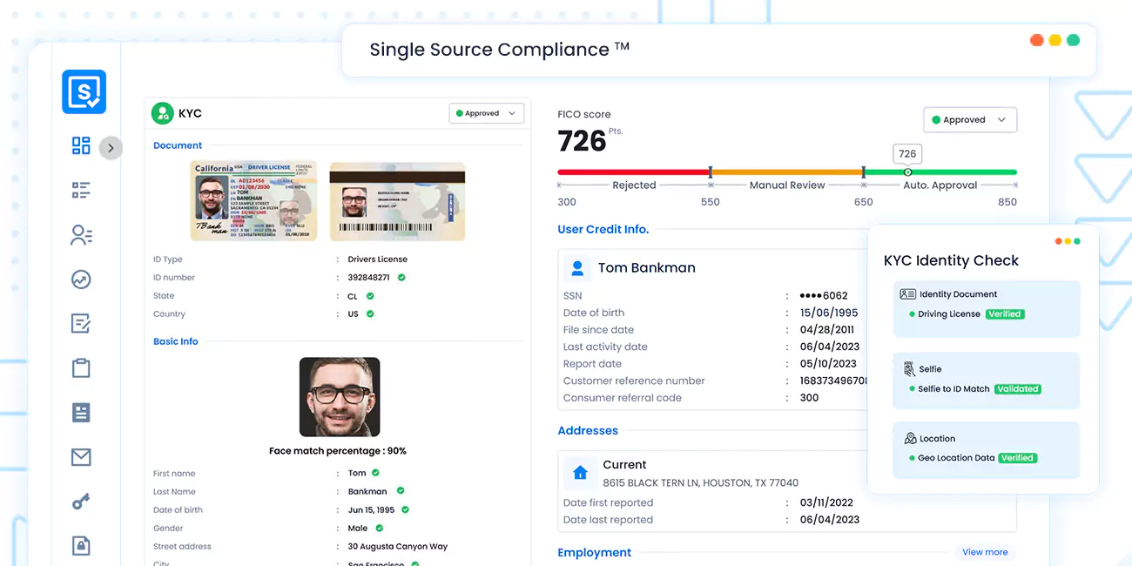Click the User Credit Info heading
This screenshot has height=566, width=1132.
pyautogui.click(x=603, y=229)
